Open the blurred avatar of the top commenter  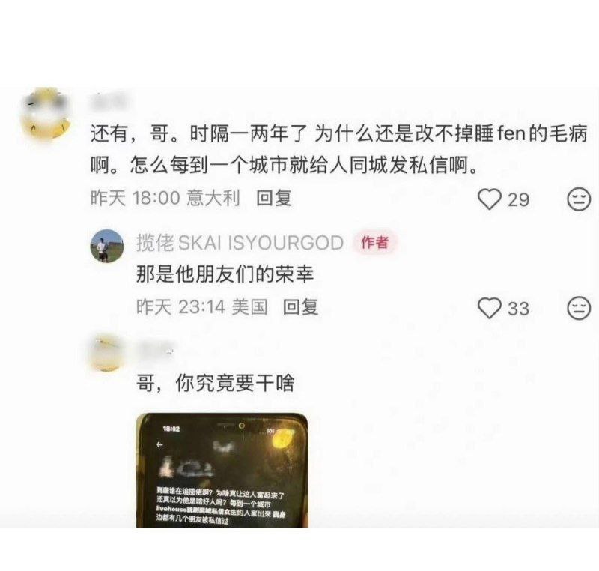coord(46,114)
